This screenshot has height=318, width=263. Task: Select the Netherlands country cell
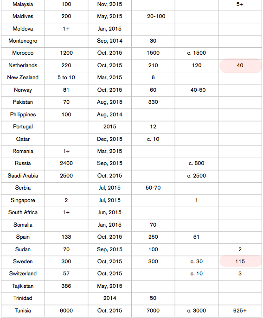pyautogui.click(x=23, y=65)
